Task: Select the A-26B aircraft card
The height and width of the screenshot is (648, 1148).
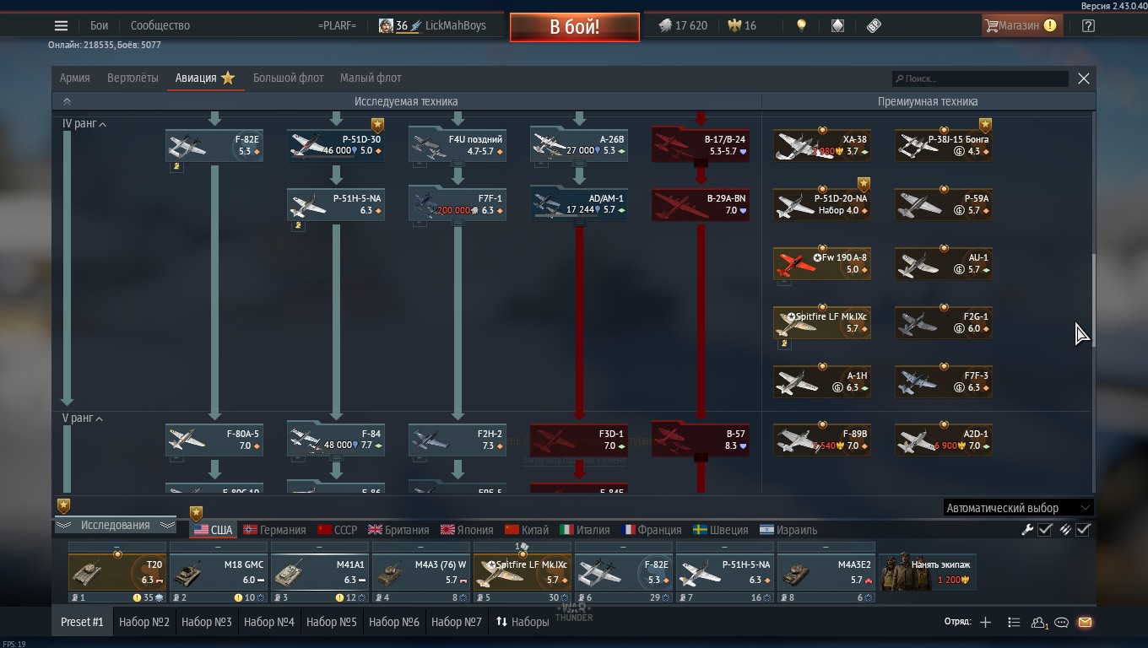Action: point(579,145)
